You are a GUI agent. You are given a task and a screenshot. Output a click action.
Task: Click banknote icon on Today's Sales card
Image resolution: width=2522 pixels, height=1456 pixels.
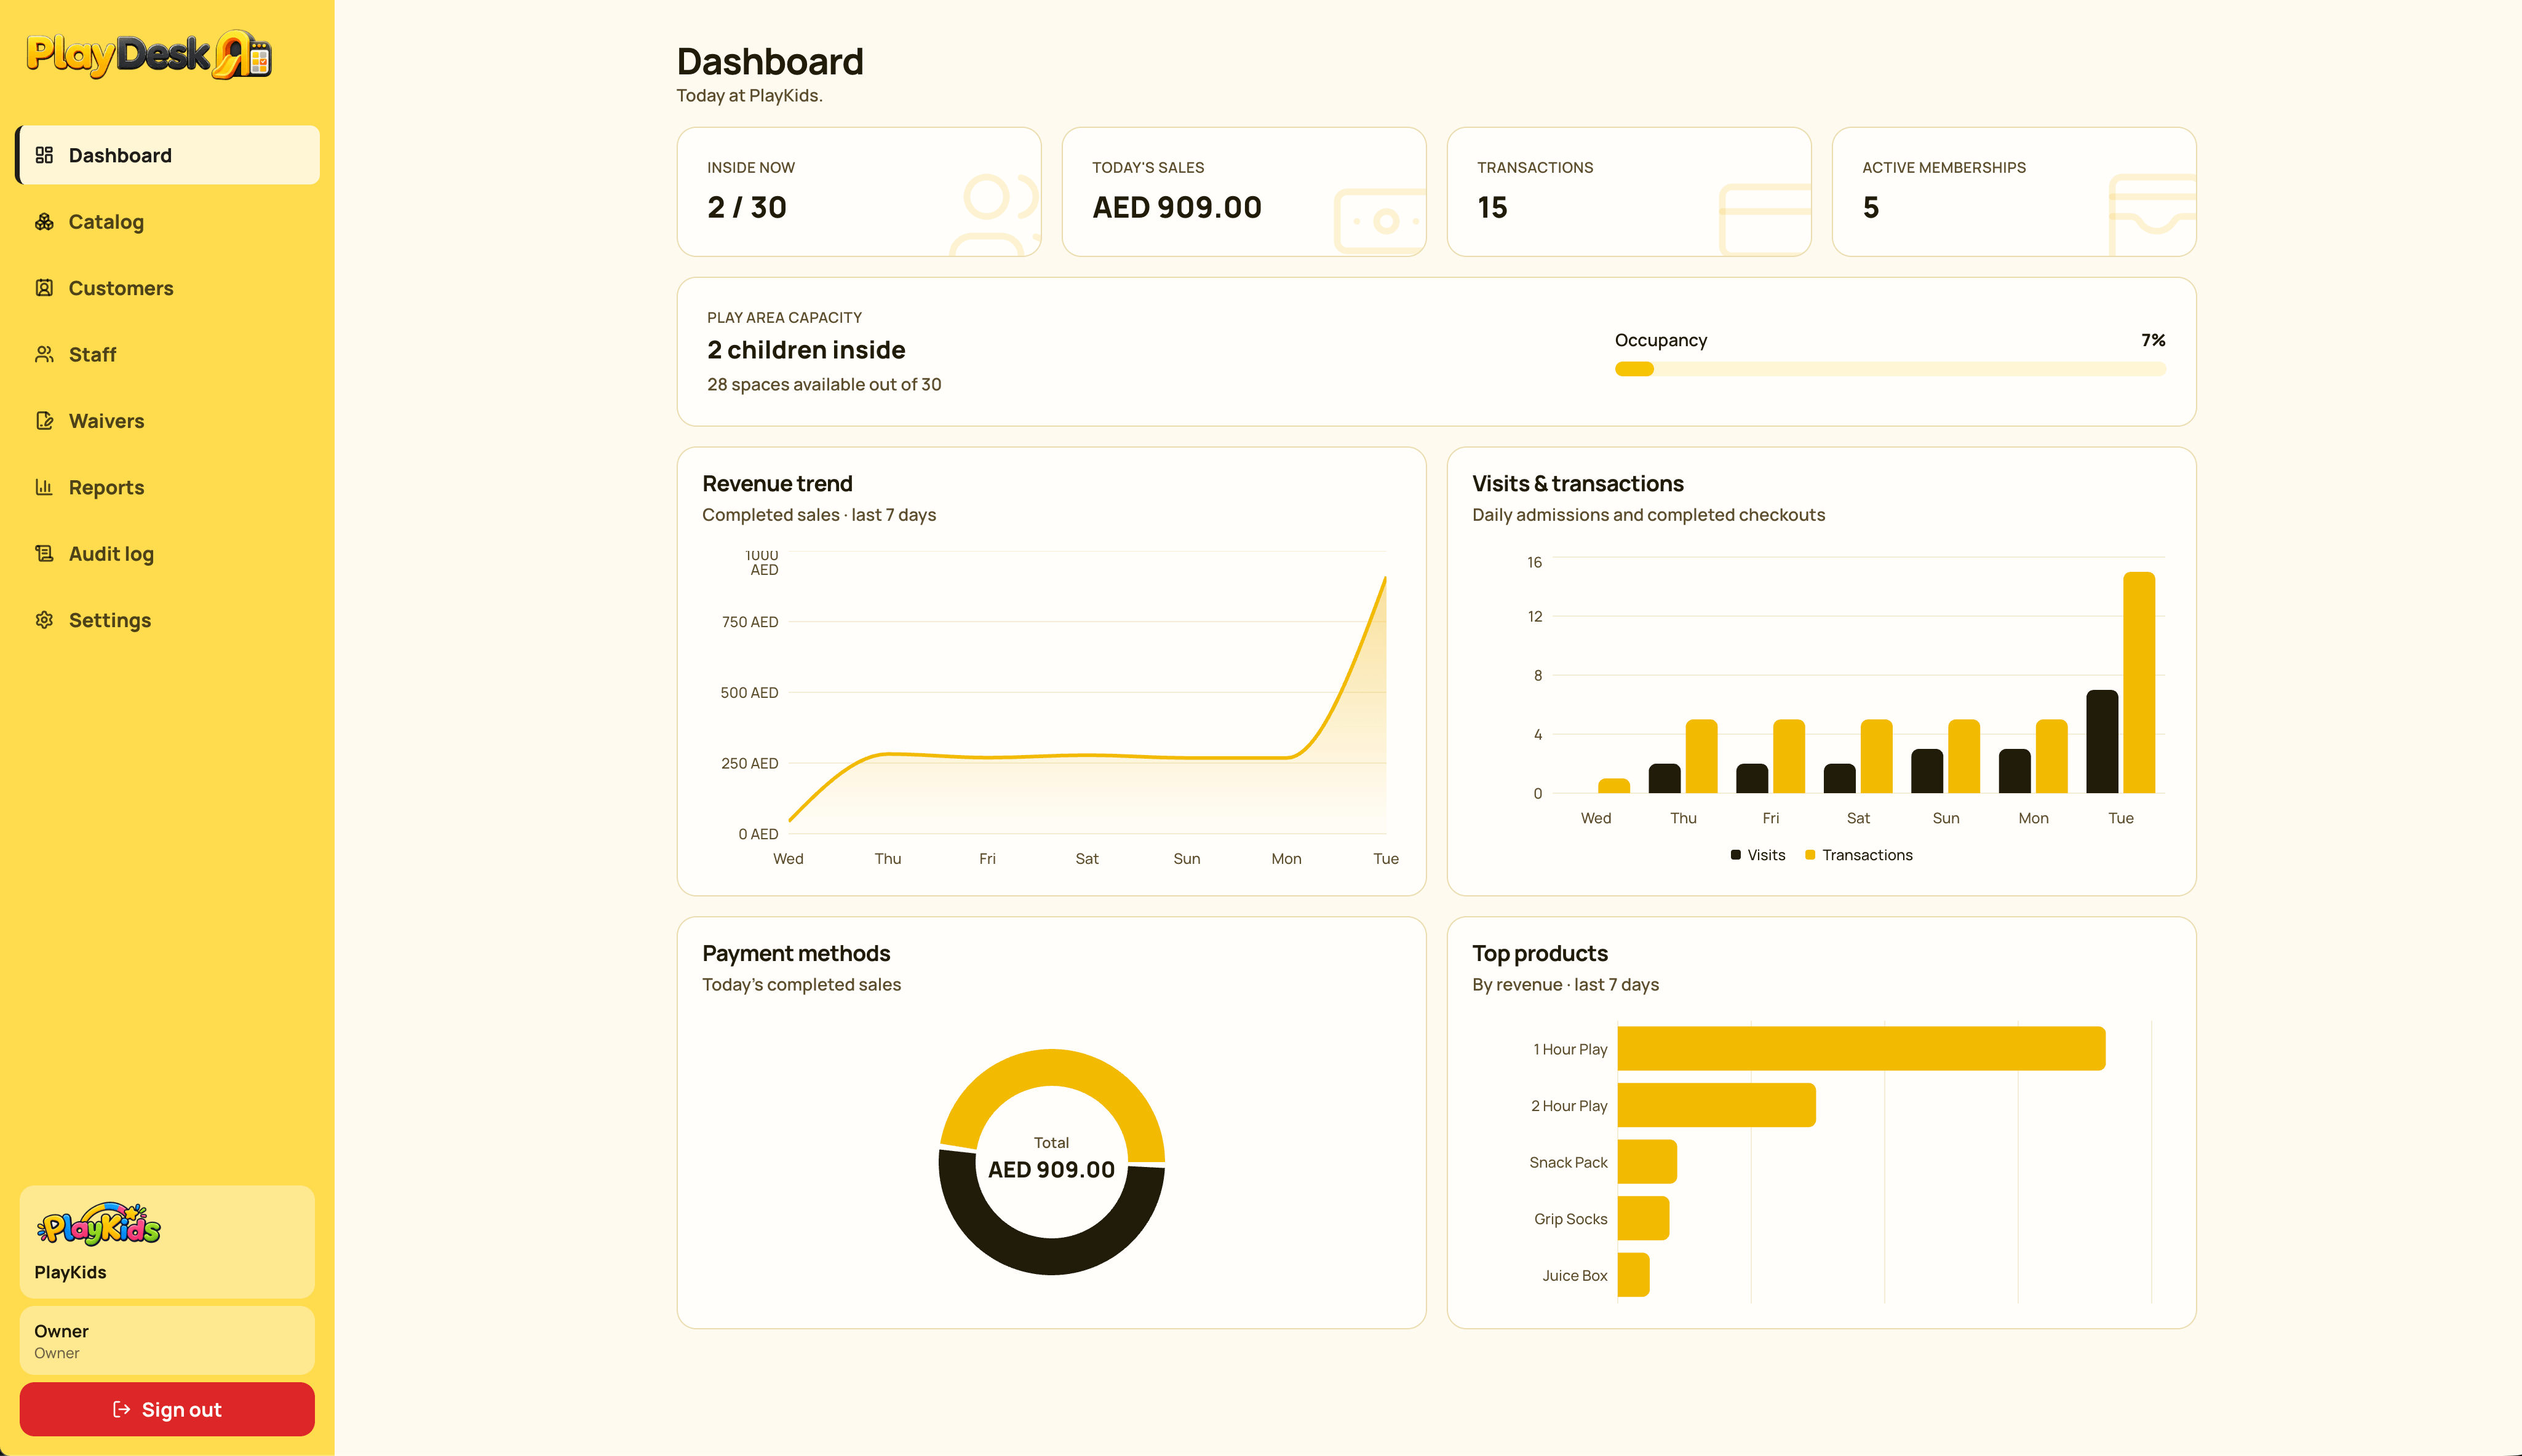1380,221
